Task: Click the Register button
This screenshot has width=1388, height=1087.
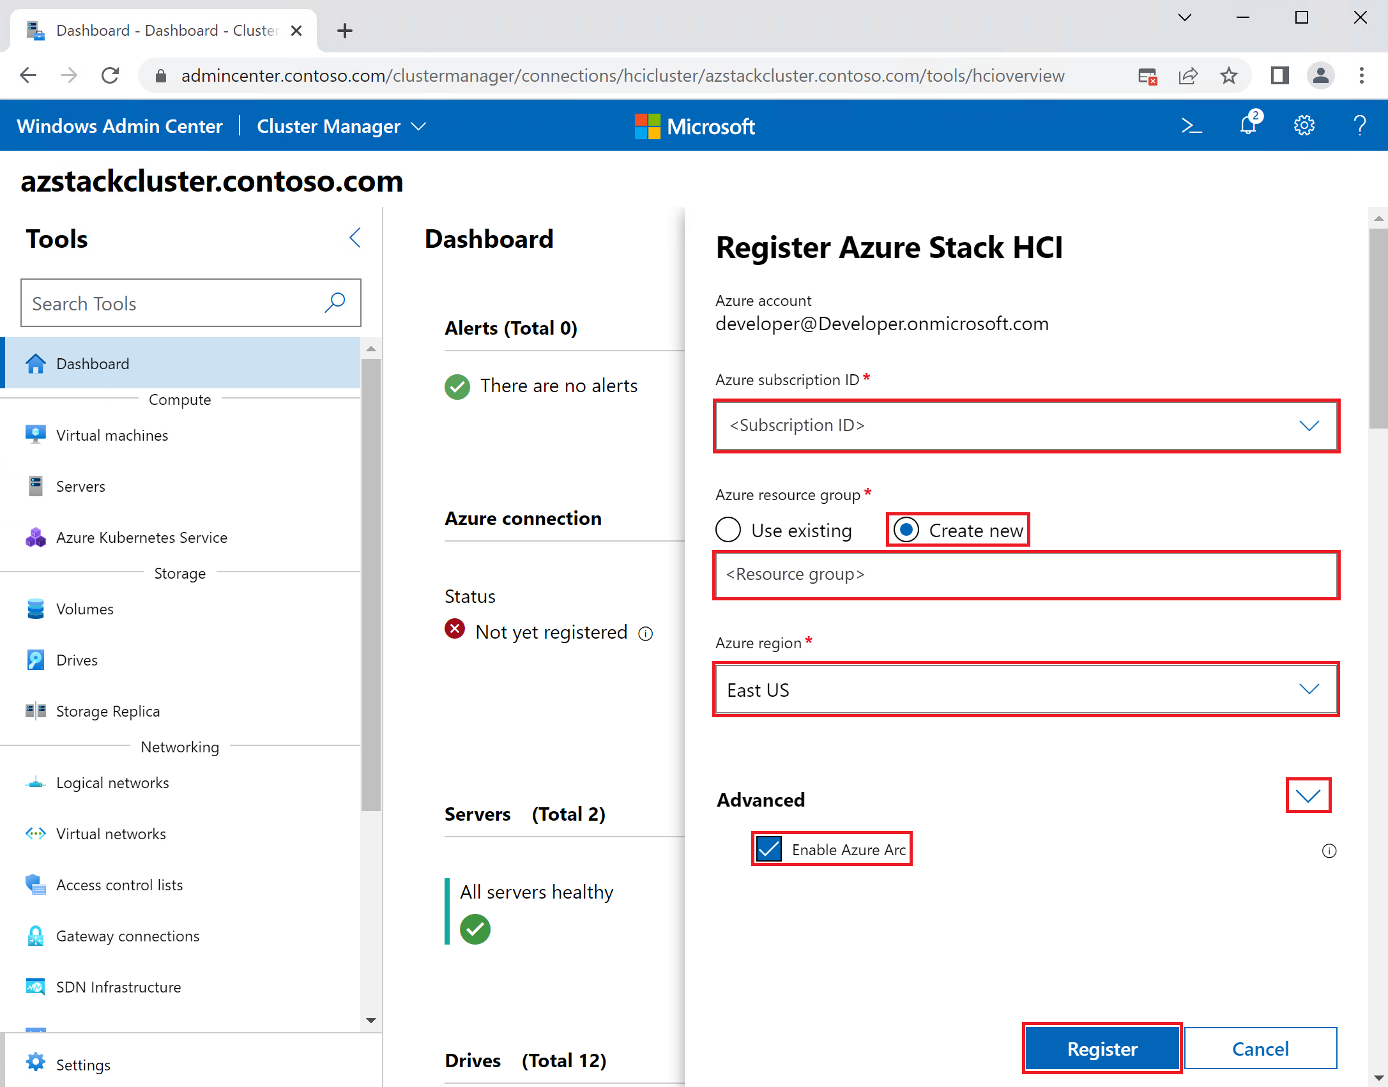Action: 1102,1048
